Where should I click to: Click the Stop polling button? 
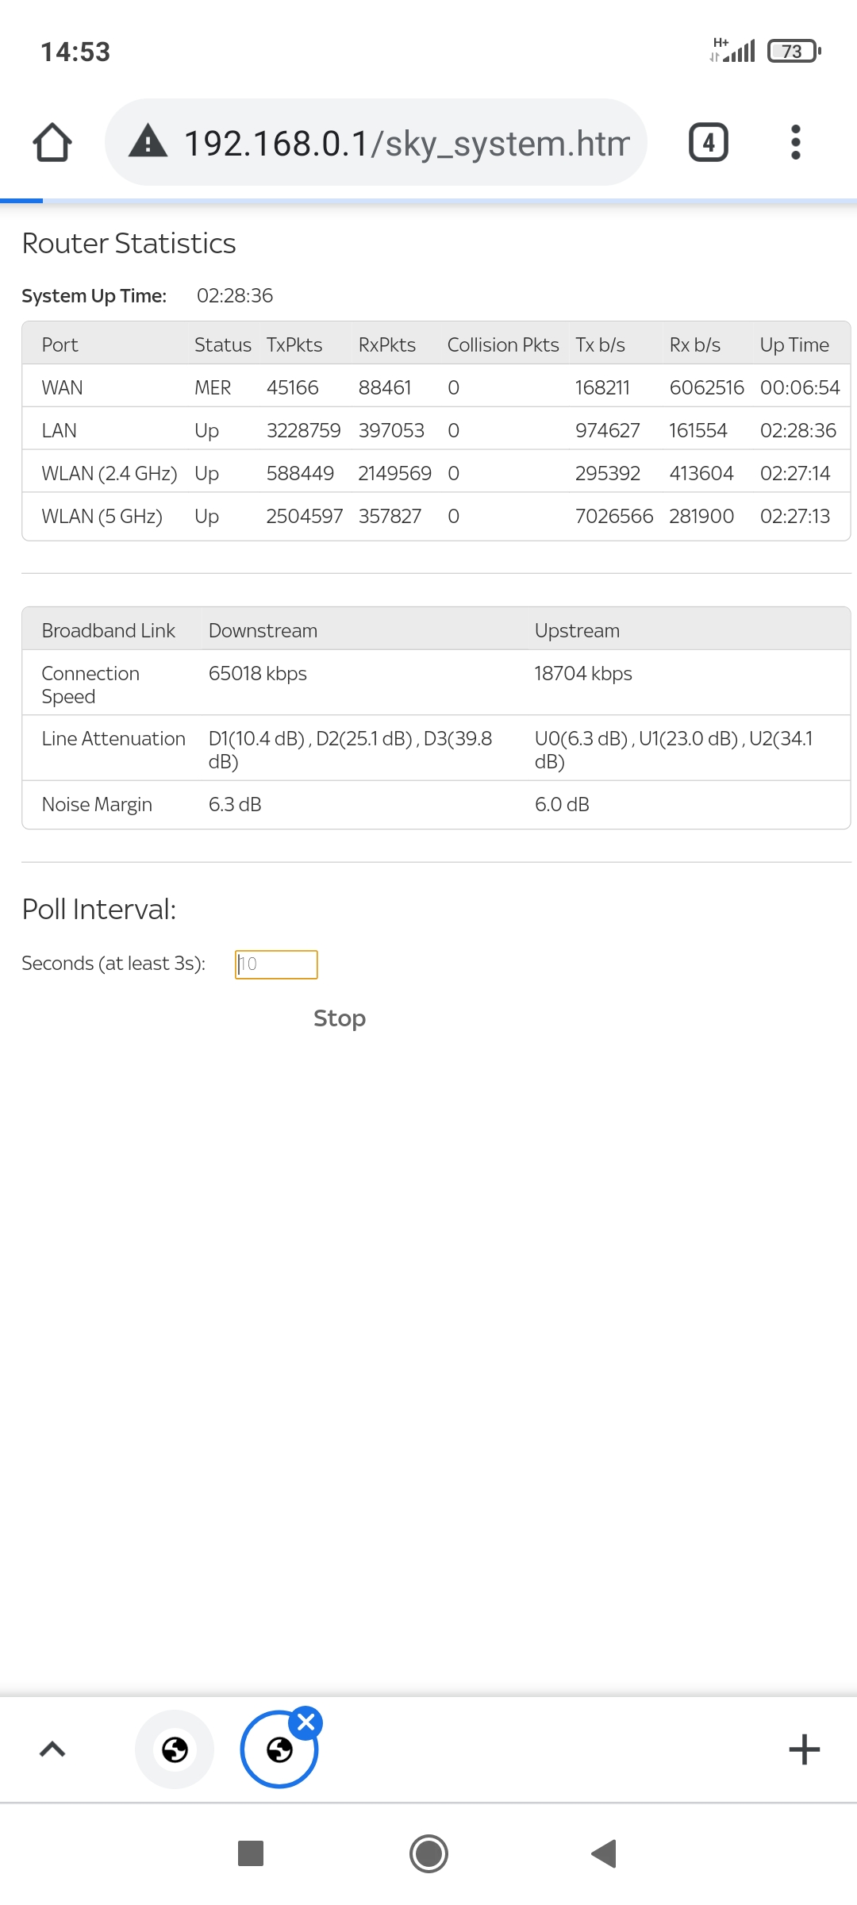point(340,1018)
